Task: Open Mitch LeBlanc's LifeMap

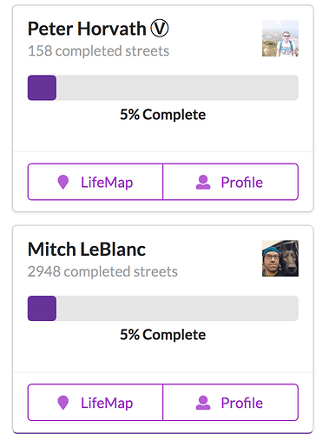Action: coord(95,403)
